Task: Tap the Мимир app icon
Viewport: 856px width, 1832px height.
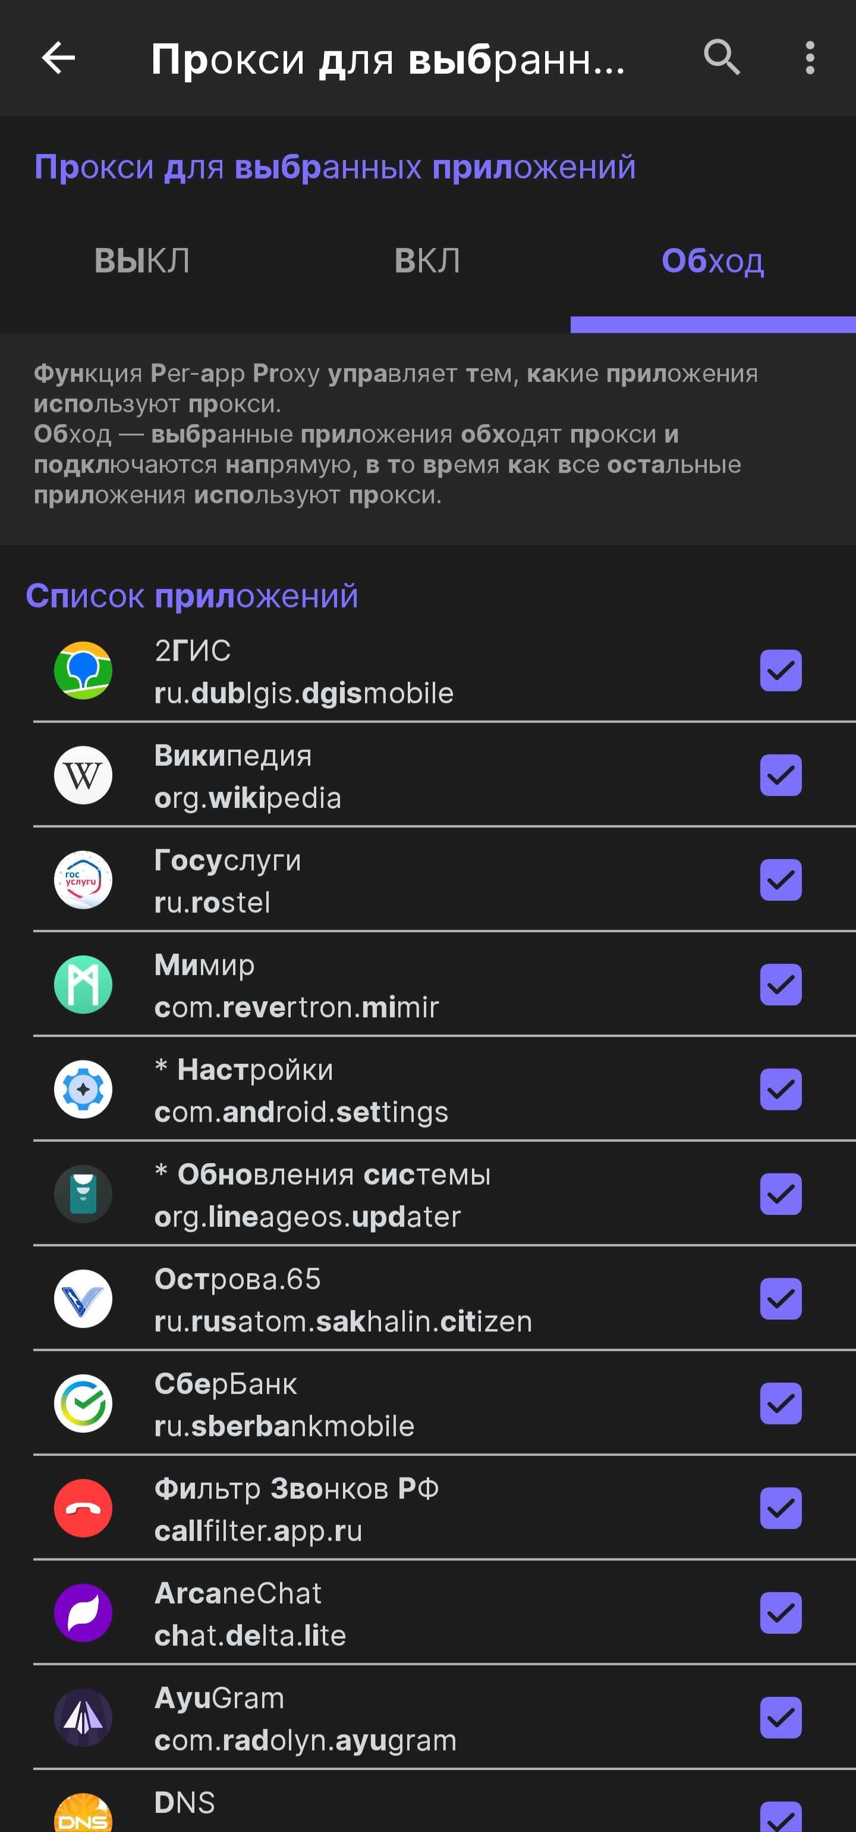Action: [x=83, y=984]
